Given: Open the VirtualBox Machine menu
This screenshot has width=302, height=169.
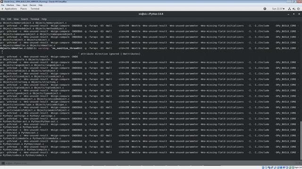Looking at the screenshot, I should pos(10,5).
